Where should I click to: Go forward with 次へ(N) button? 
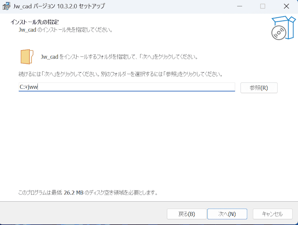tap(227, 214)
